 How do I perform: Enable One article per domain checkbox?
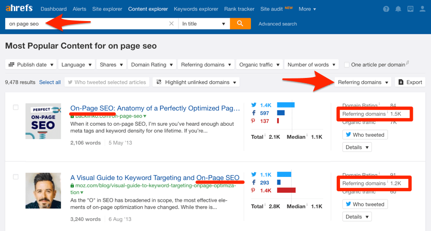point(347,65)
